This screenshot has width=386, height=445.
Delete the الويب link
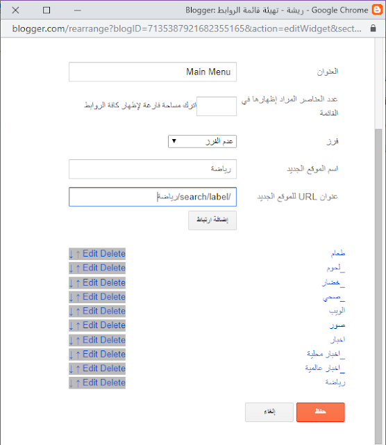(112, 311)
